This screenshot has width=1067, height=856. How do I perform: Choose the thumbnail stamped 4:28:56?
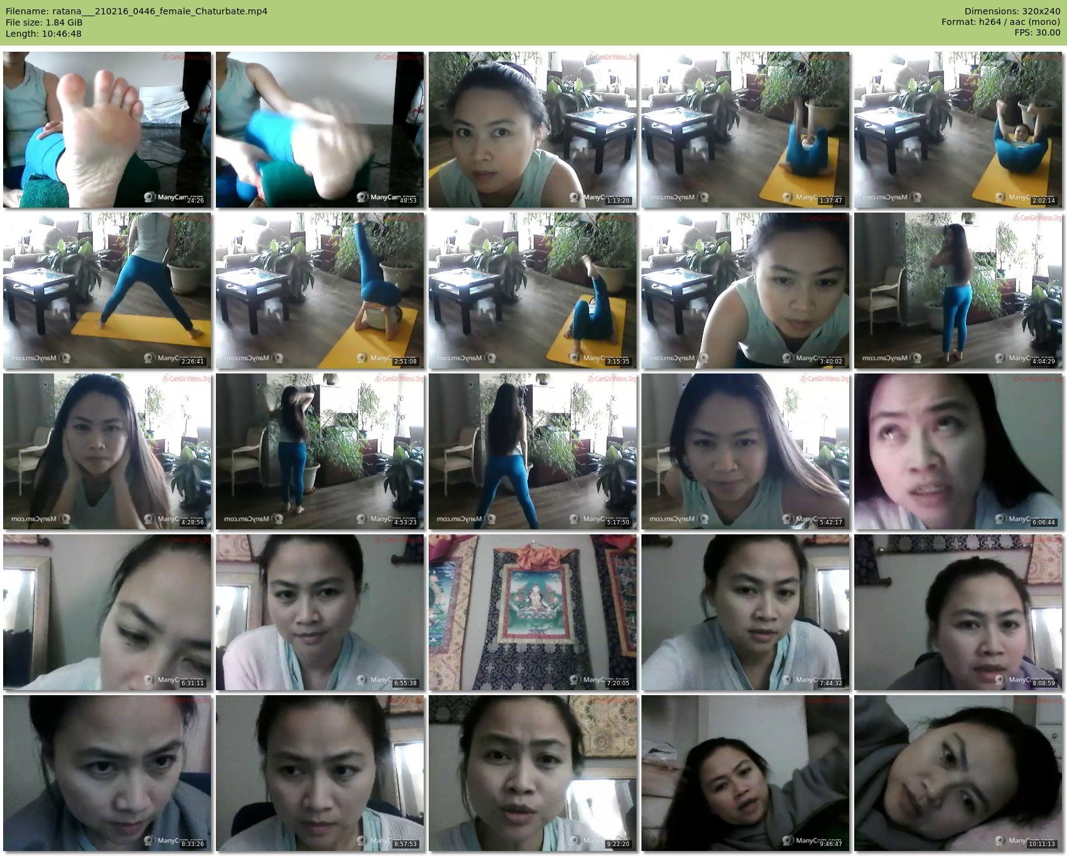[x=107, y=451]
